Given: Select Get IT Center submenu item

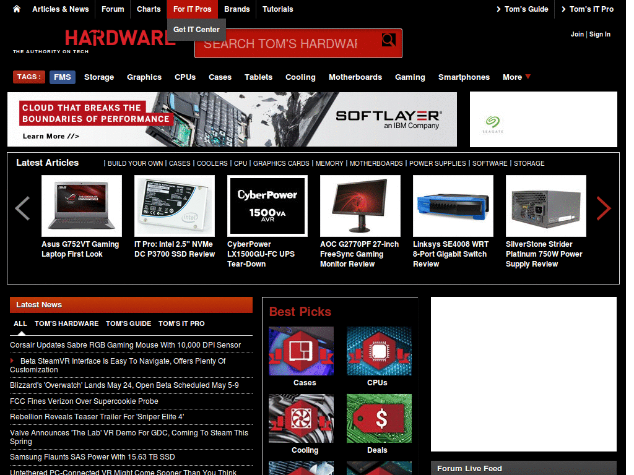Looking at the screenshot, I should coord(196,30).
